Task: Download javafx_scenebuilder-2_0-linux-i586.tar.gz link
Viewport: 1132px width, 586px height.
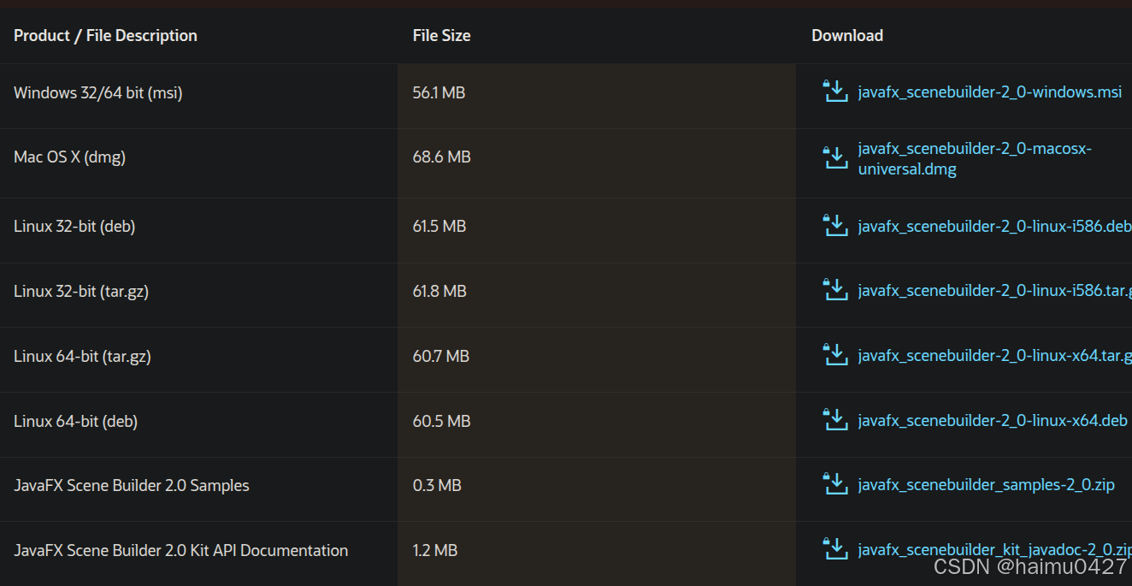Action: click(995, 292)
